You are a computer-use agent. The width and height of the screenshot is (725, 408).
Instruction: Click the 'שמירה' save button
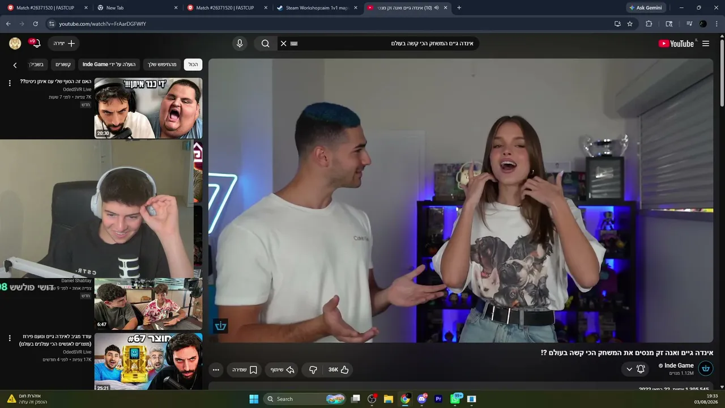point(245,369)
